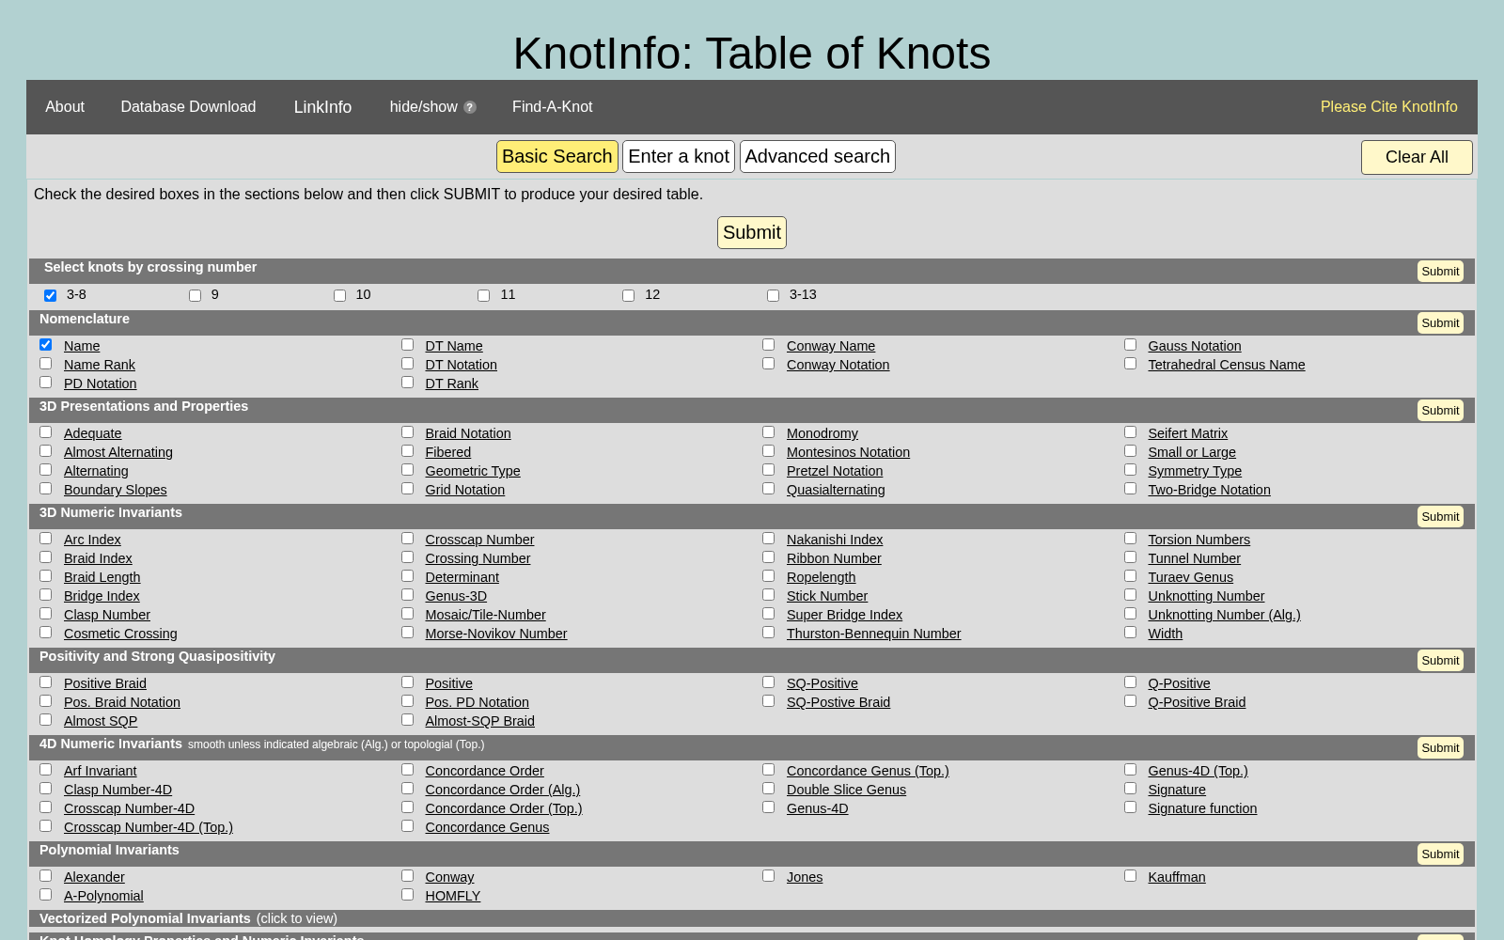Click Submit in Nomenclature section header
The image size is (1504, 940).
pyautogui.click(x=1440, y=323)
